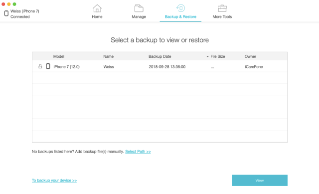This screenshot has height=194, width=319.
Task: Switch to the More Tools tab label
Action: tap(222, 16)
